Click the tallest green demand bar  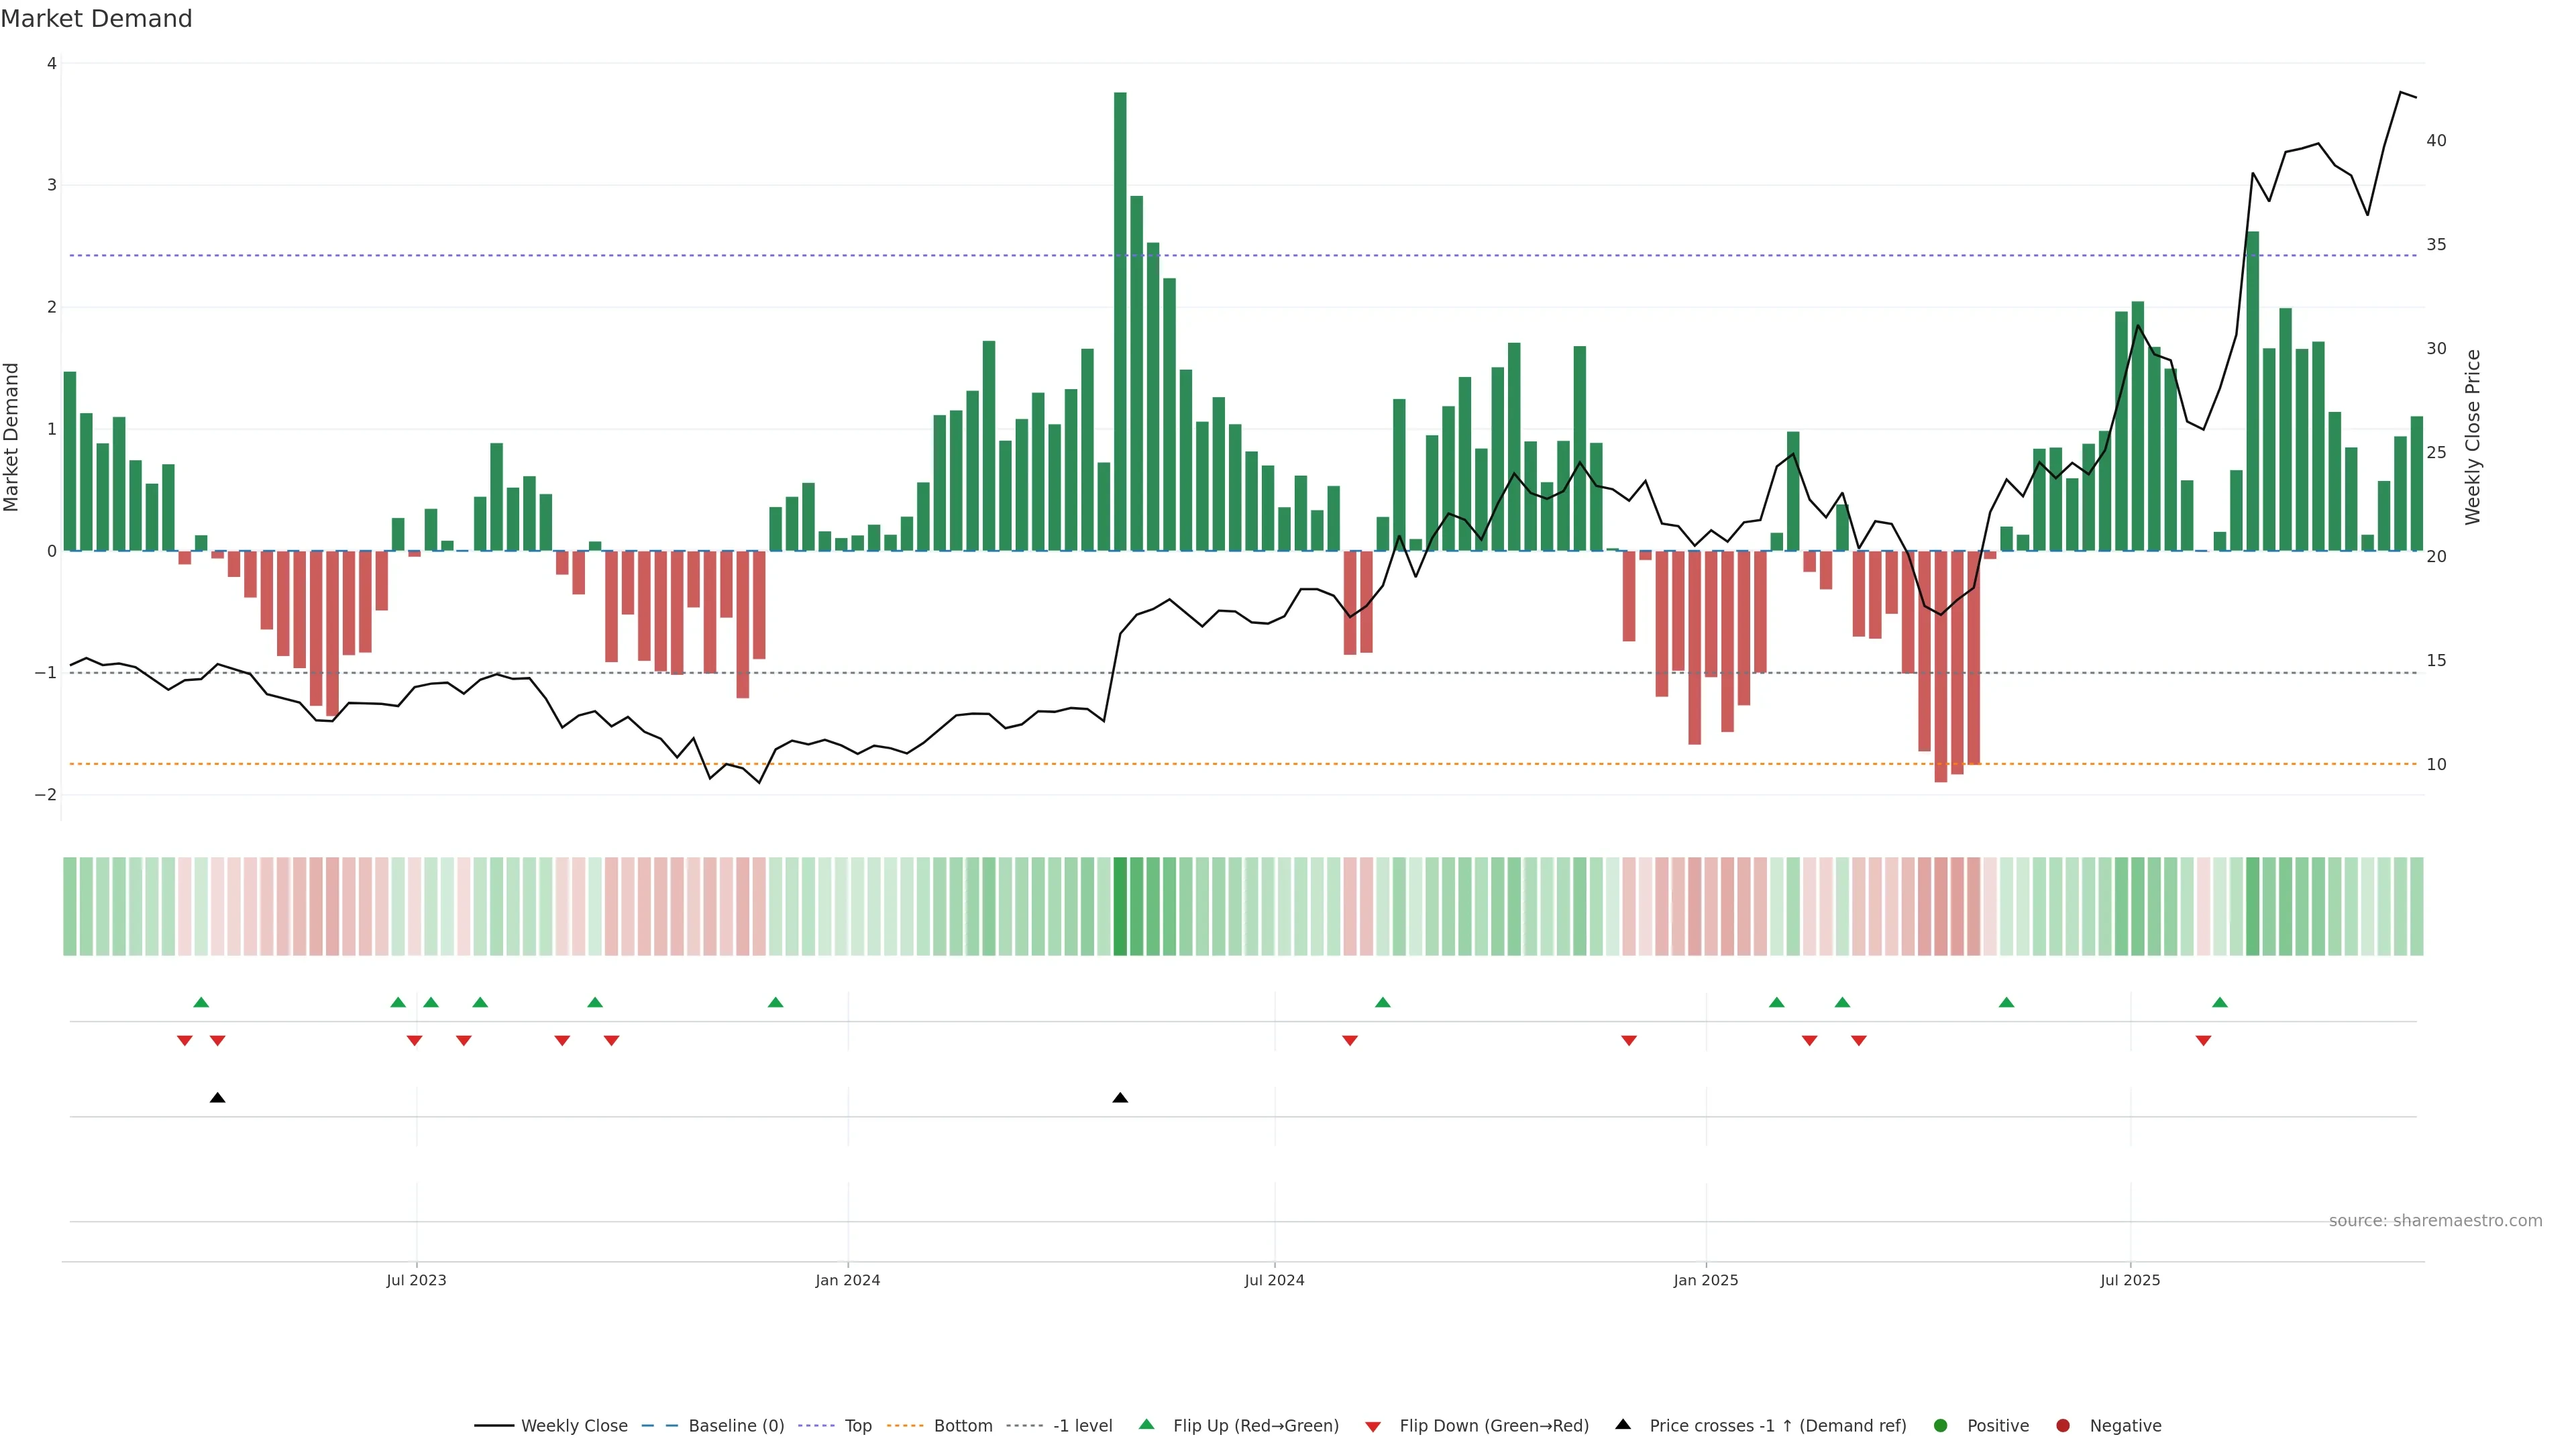[x=1120, y=320]
